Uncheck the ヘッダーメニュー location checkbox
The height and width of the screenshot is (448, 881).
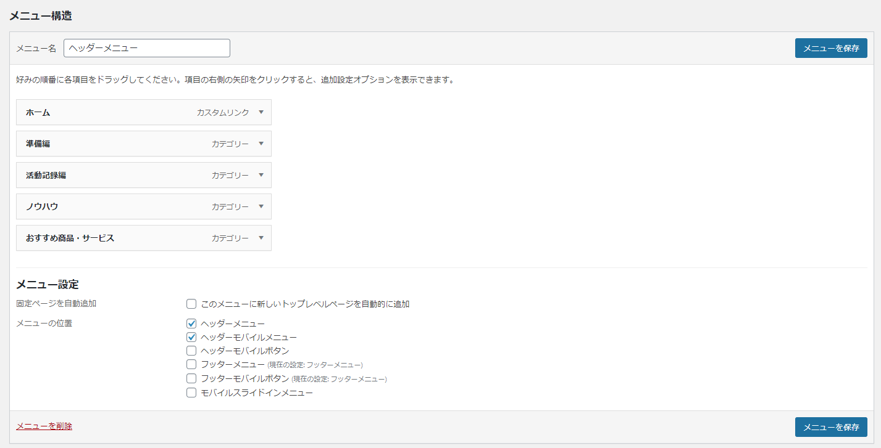pos(191,324)
